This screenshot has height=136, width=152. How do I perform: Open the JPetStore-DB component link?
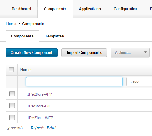pyautogui.click(x=38, y=106)
